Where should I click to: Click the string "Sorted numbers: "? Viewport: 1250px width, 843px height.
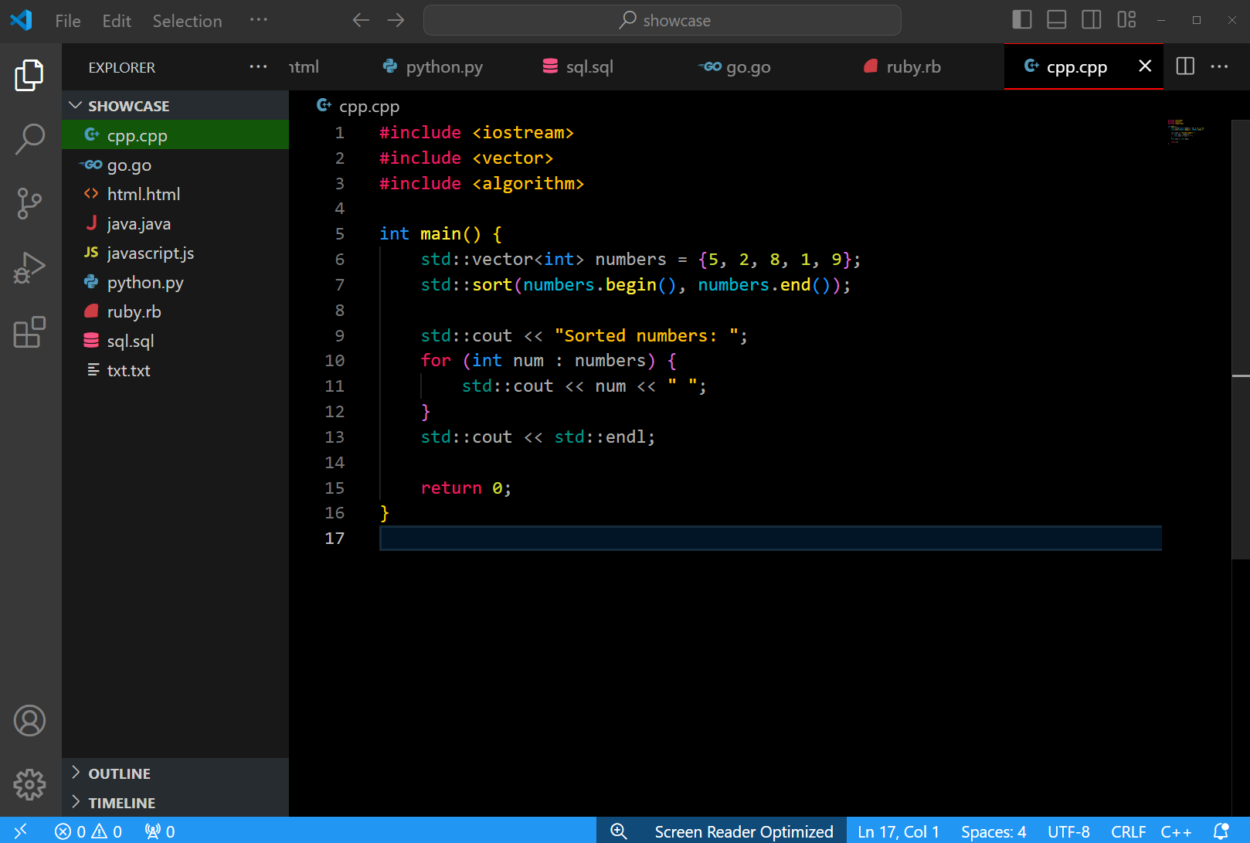click(646, 335)
